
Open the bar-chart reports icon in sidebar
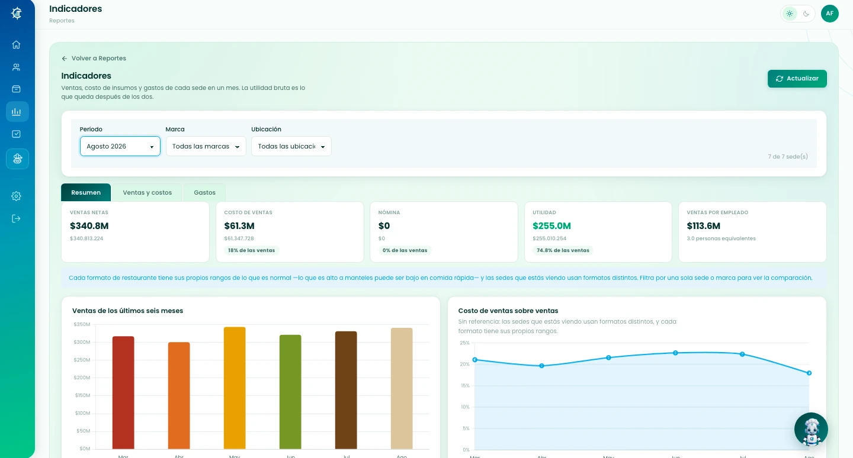click(17, 111)
